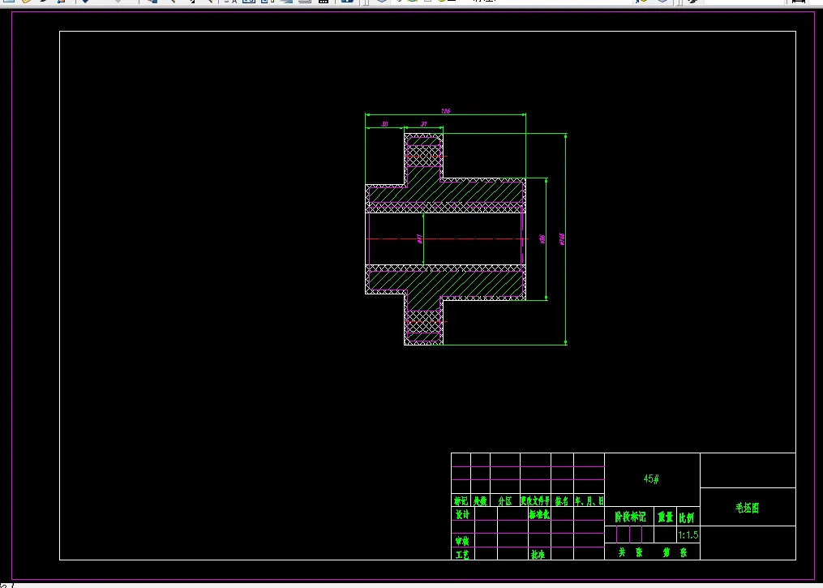Click the horizontal red center line of the bore
Image resolution: width=823 pixels, height=588 pixels.
point(446,239)
